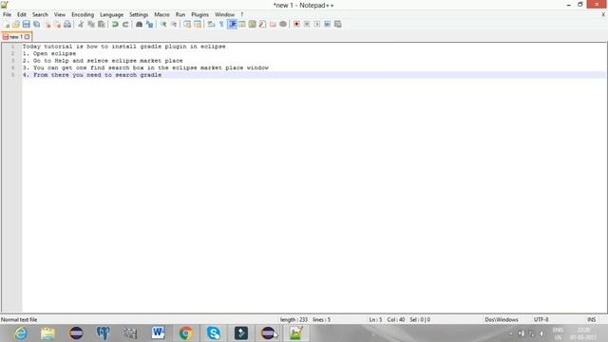Open the Replace toolbar icon
Viewport: 608px width, 342px height.
(x=149, y=25)
